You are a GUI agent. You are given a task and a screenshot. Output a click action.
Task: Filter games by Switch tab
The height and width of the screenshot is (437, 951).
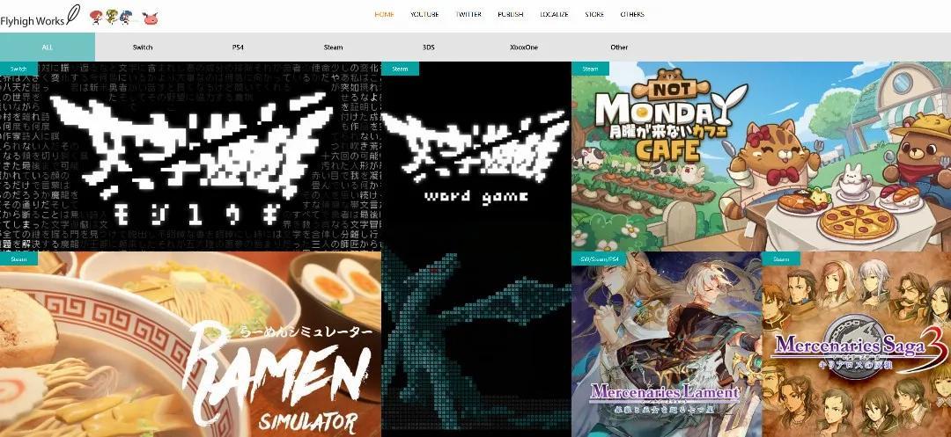tap(143, 47)
